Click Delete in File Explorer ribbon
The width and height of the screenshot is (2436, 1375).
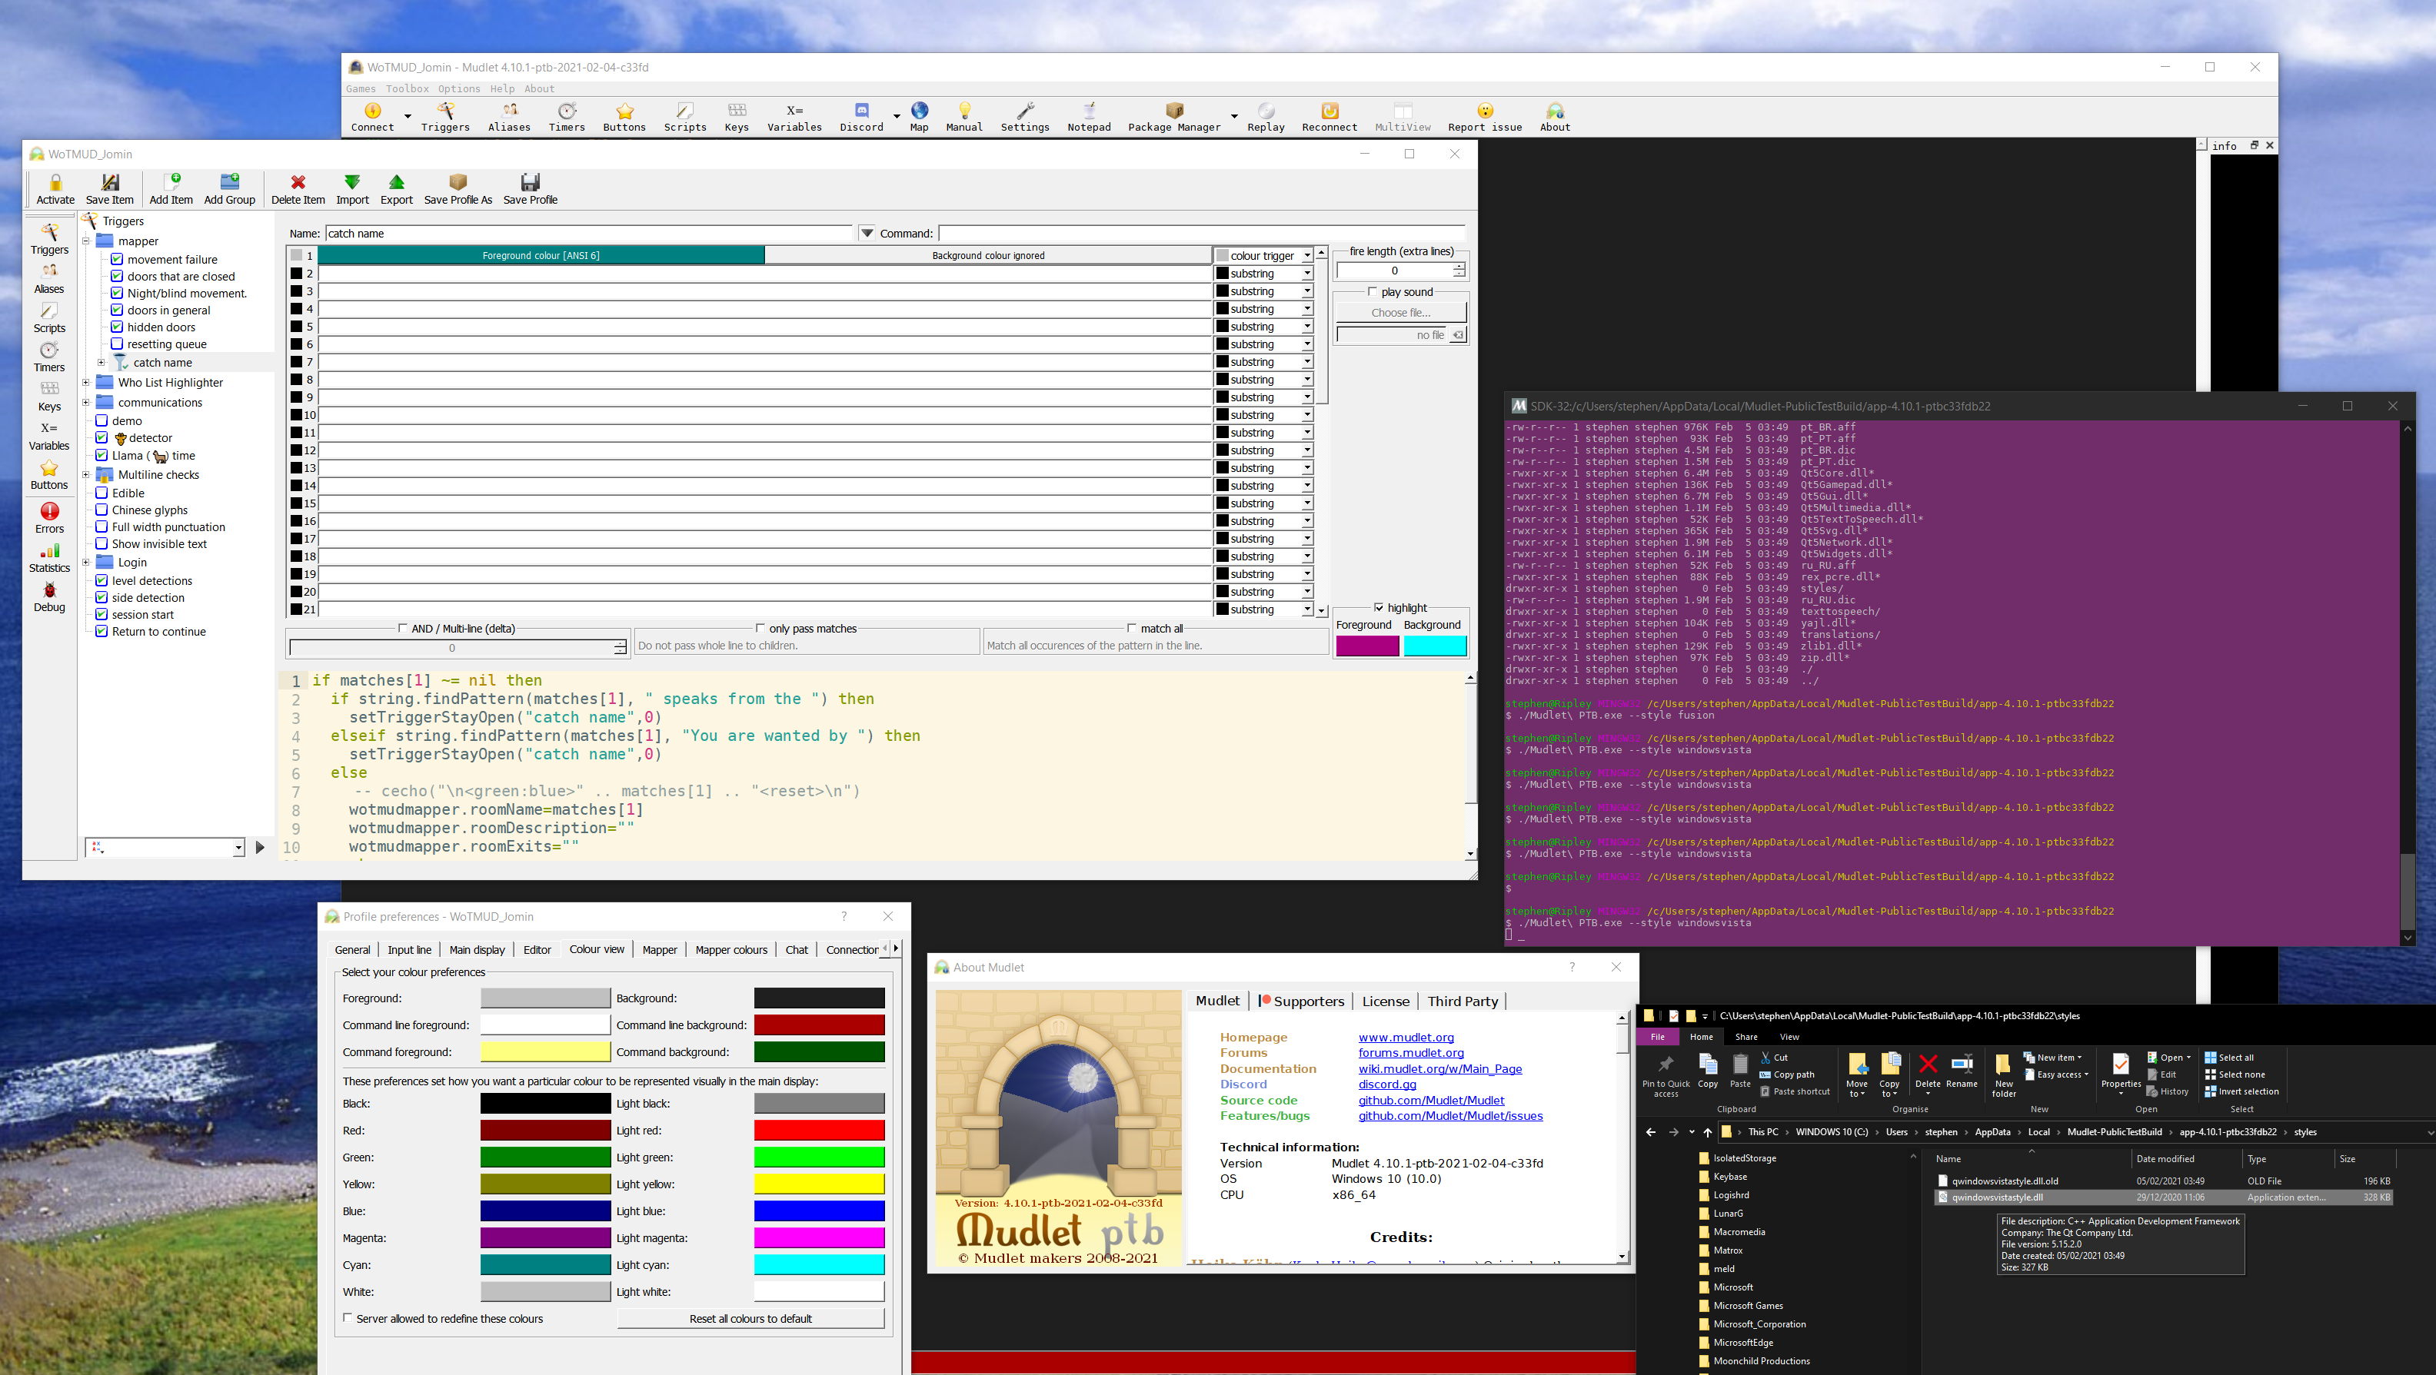click(1927, 1071)
